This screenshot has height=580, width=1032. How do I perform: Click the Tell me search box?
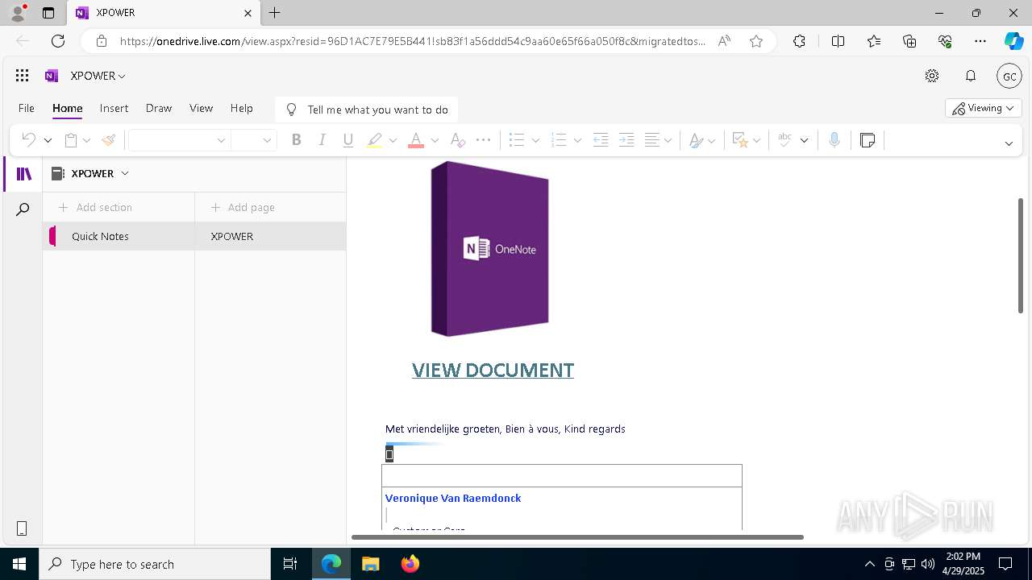click(x=367, y=110)
